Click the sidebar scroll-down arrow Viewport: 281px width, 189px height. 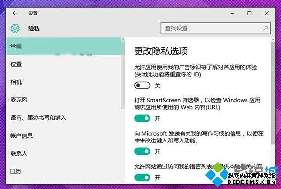[123, 181]
